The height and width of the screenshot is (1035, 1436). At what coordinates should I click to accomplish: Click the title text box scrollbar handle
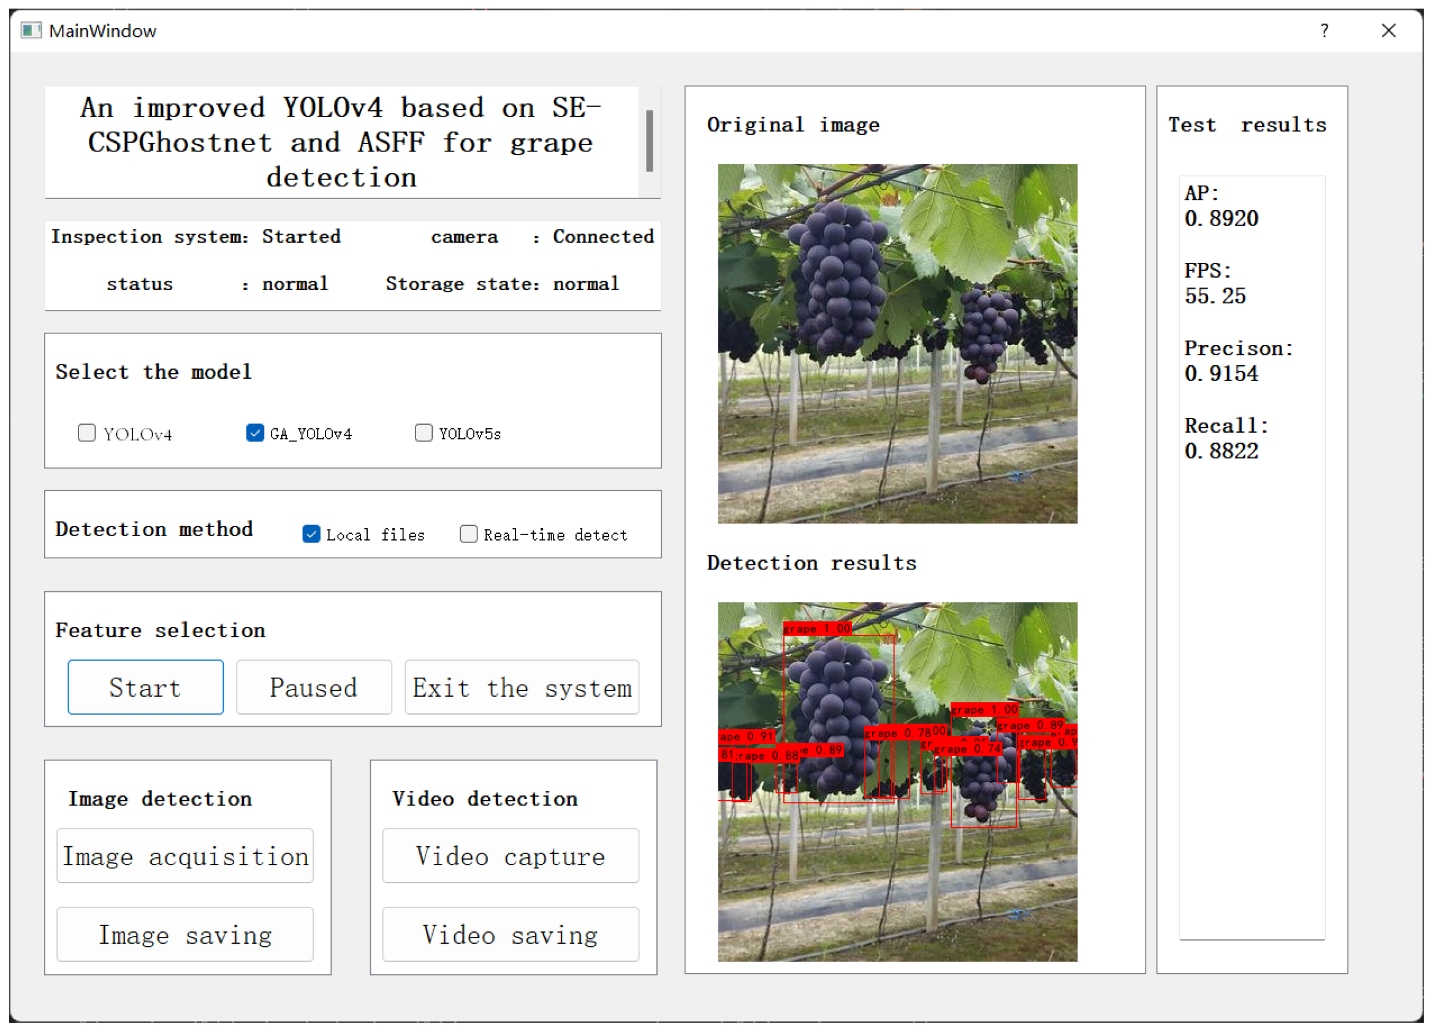[649, 140]
